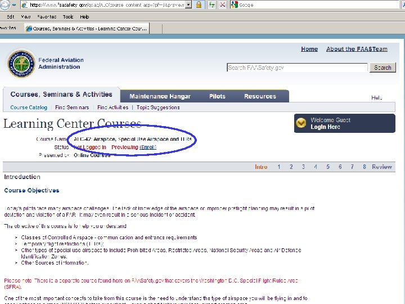Open the Tools menu
The width and height of the screenshot is (405, 304).
68,17
